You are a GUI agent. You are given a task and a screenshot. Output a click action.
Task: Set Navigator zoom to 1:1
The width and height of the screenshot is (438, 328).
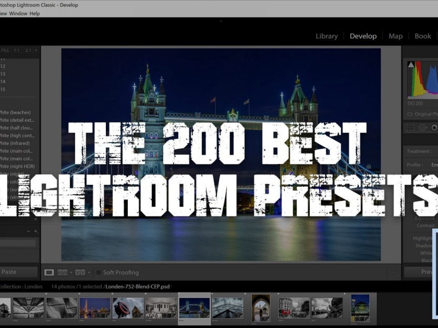click(x=17, y=50)
